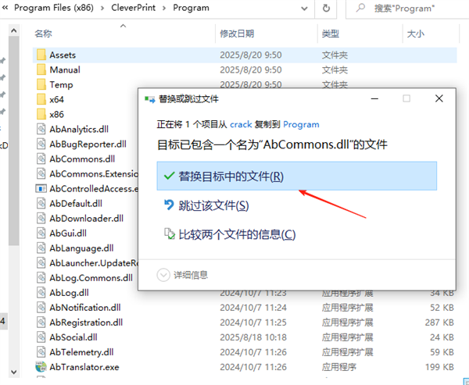Go to CleverPrint breadcrumb
The width and height of the screenshot is (469, 385).
tap(134, 8)
